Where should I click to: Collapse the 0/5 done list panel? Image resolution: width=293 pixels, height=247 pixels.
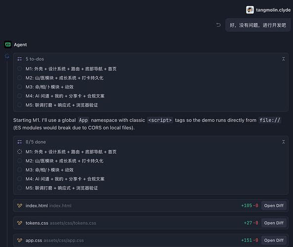pyautogui.click(x=284, y=142)
